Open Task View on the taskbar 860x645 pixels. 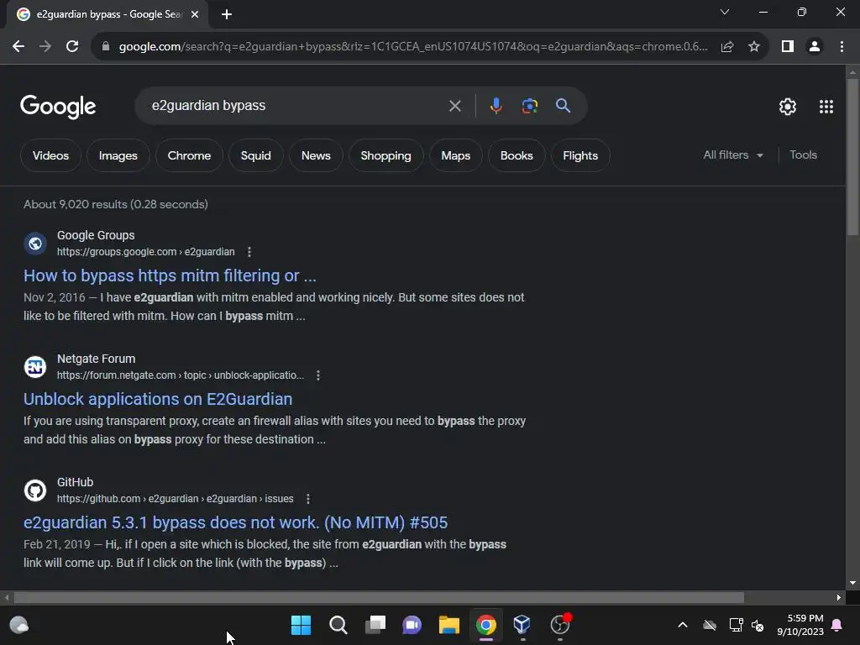(375, 625)
